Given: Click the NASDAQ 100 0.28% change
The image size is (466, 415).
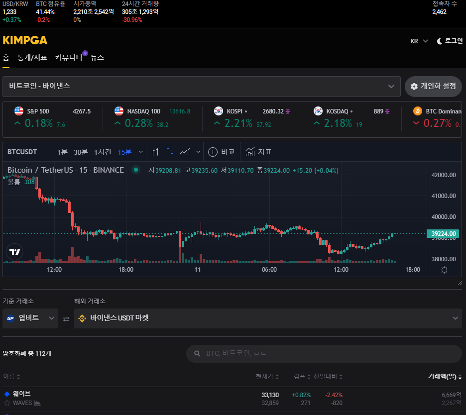Looking at the screenshot, I should point(138,123).
